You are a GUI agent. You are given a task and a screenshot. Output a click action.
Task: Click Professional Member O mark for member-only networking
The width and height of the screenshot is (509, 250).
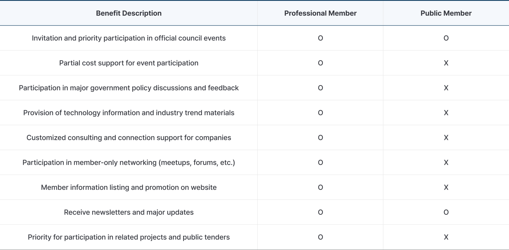320,162
